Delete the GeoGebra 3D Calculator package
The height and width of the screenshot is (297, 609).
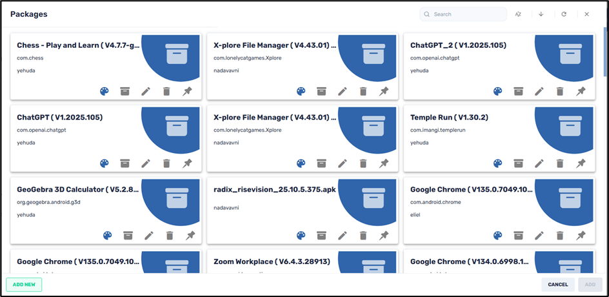(x=170, y=236)
